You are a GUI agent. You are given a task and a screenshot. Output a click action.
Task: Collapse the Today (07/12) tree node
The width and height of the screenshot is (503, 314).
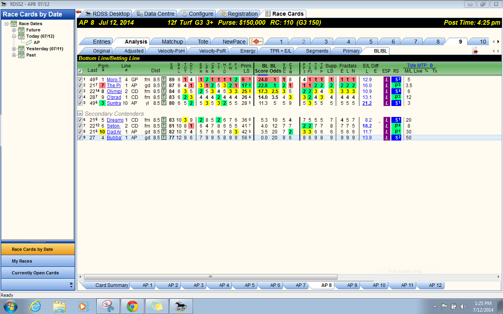pos(14,36)
